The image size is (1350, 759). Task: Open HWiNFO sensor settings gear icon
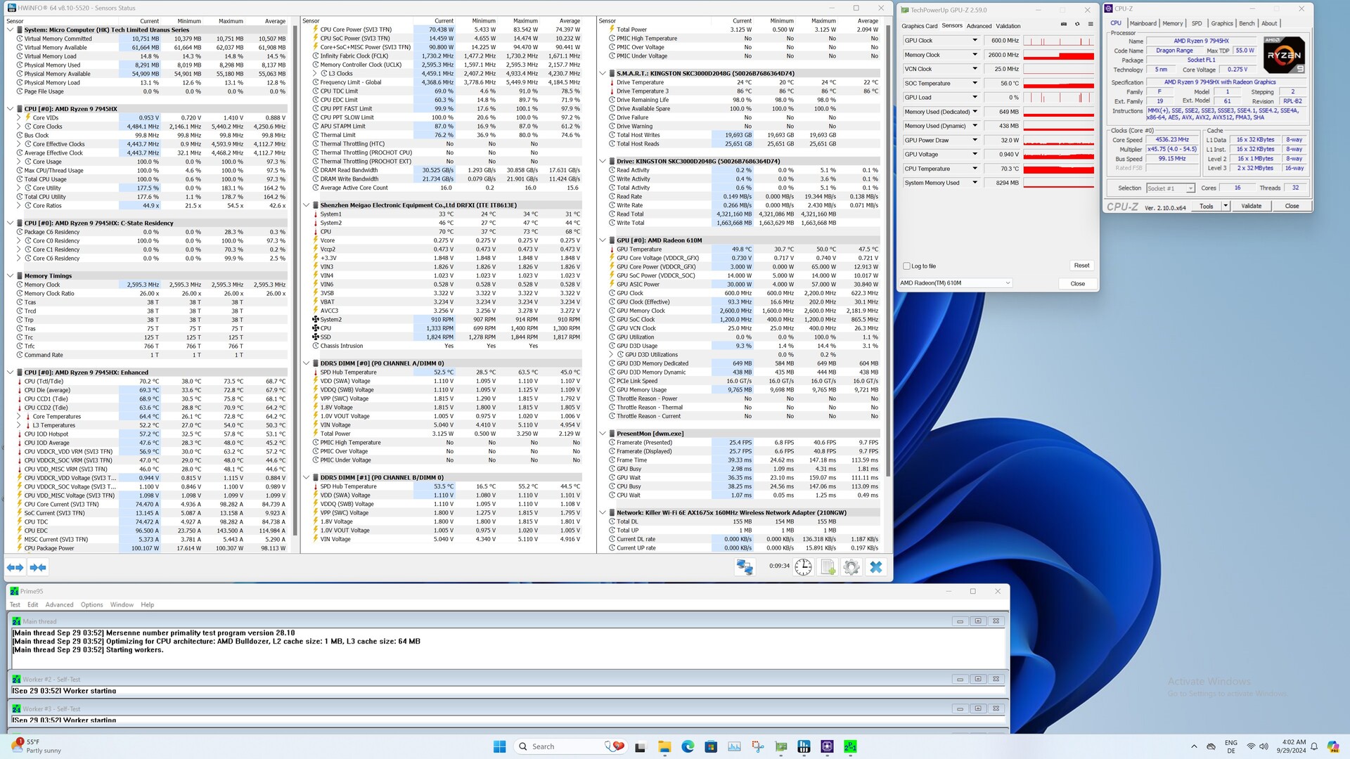[x=851, y=567]
